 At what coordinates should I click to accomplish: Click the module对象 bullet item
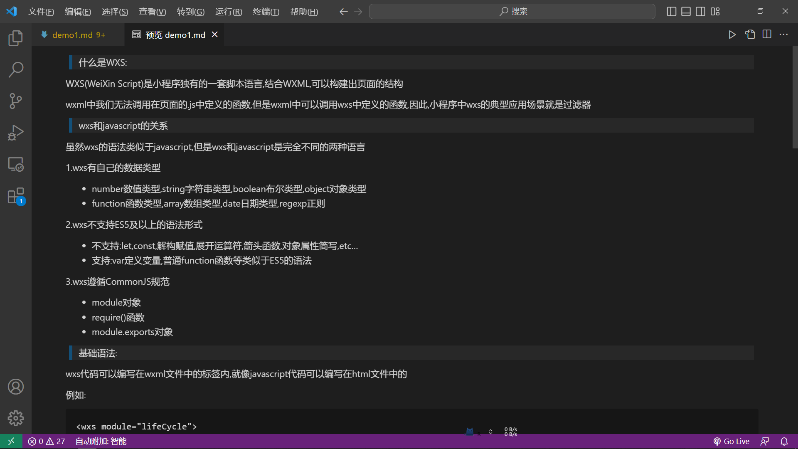[116, 302]
